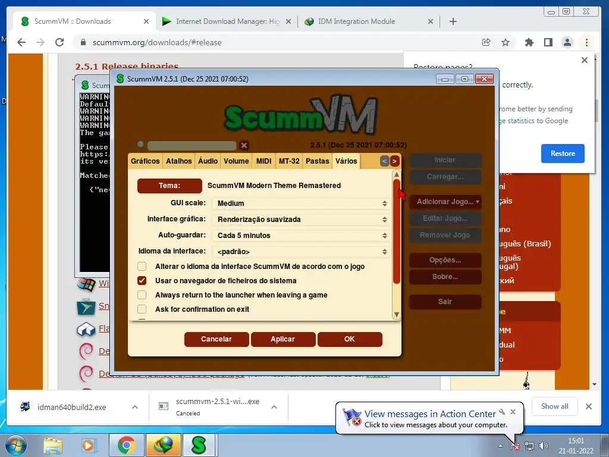Click Show all downloads

554,406
